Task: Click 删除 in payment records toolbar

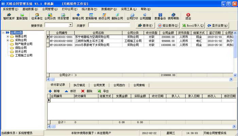Action: (x=87, y=91)
